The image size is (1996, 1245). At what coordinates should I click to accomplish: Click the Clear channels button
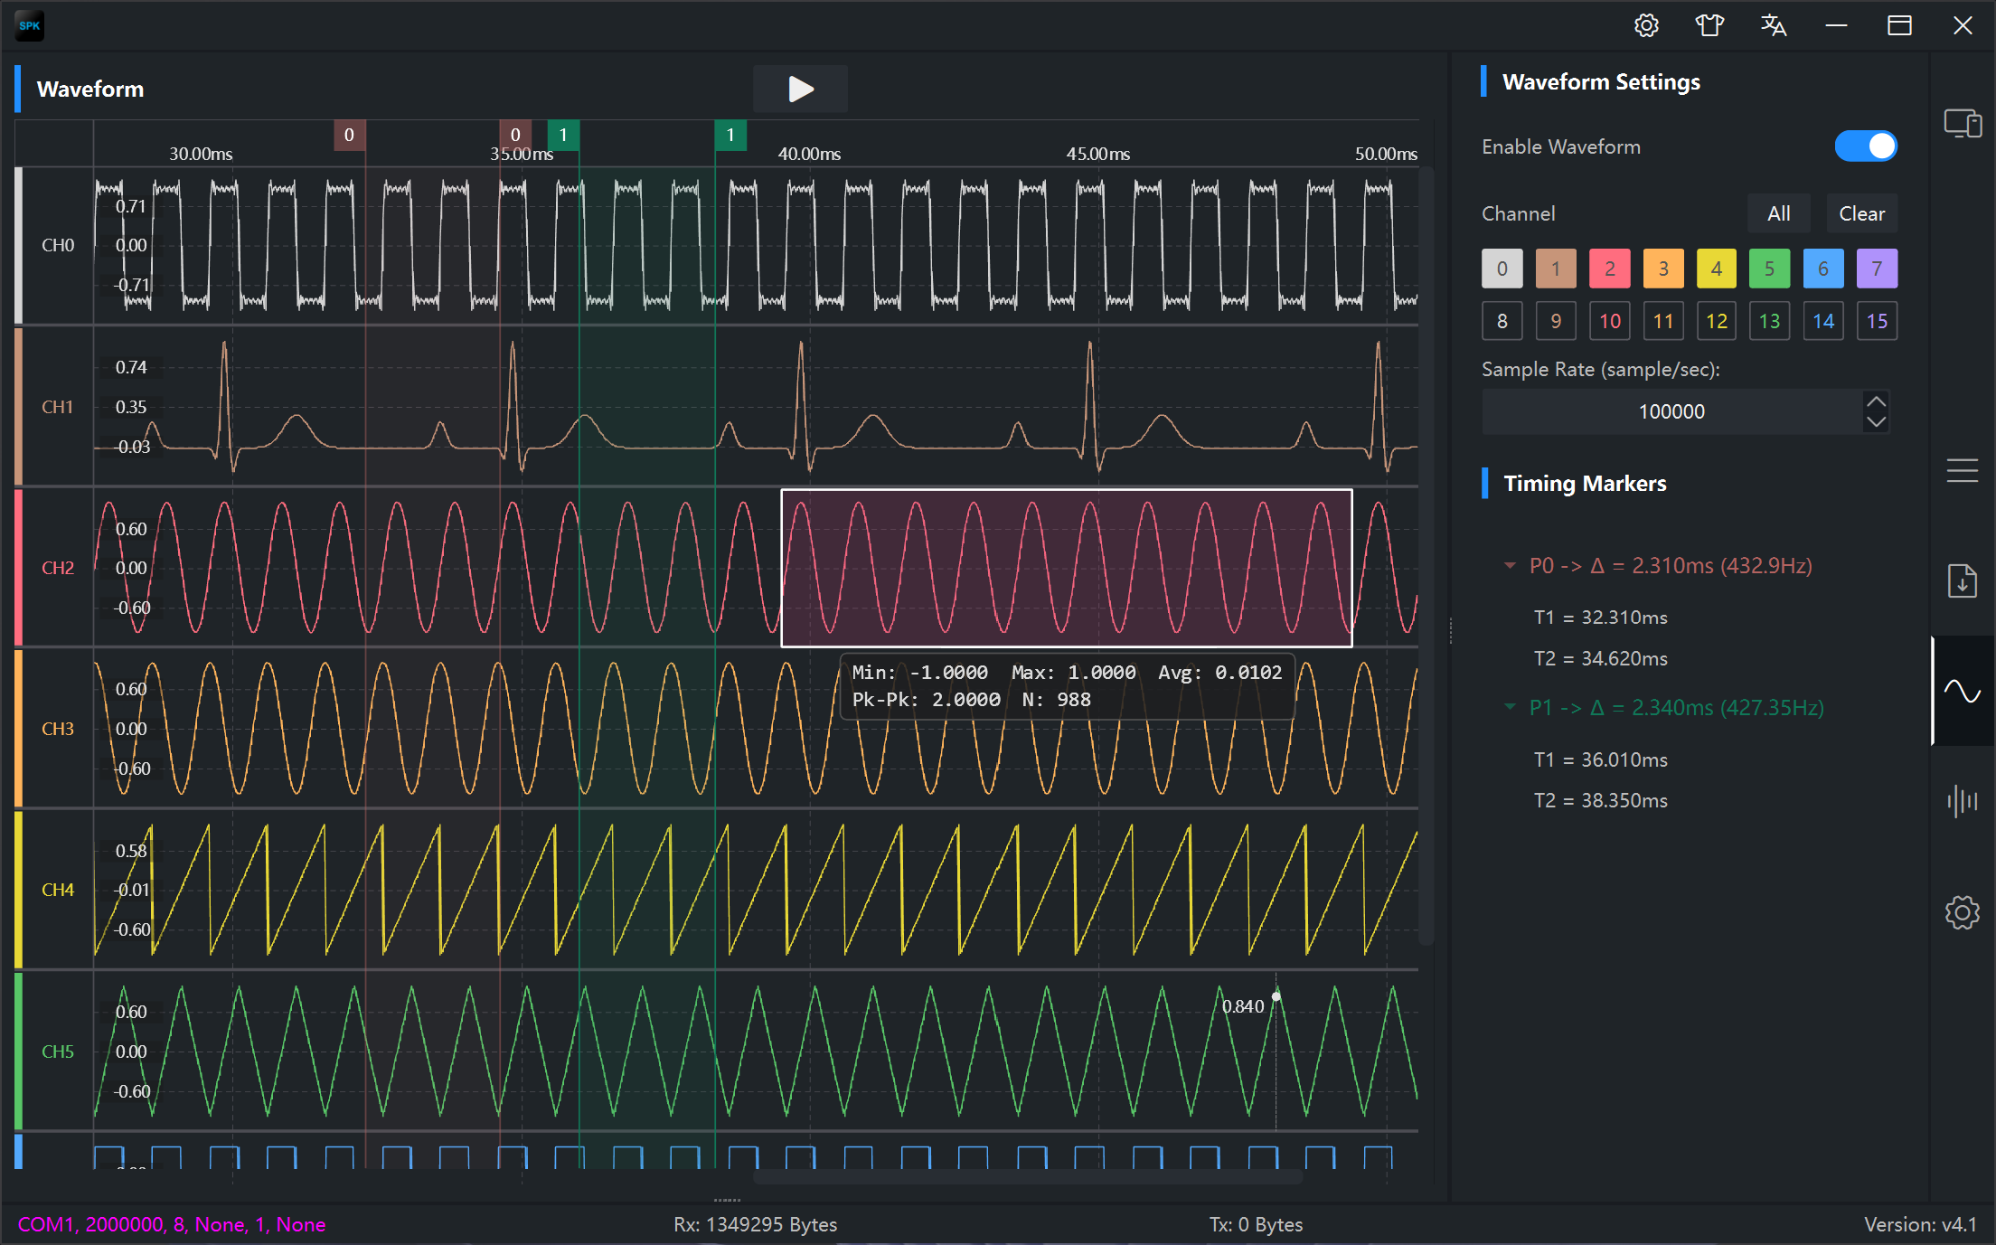(x=1862, y=214)
